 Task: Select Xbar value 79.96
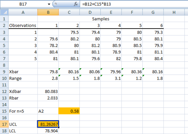[111, 72]
